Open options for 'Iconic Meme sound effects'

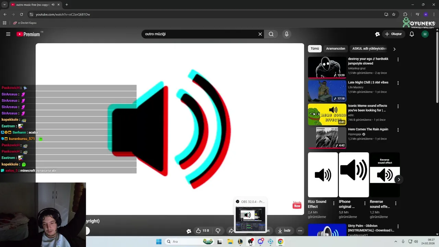[x=398, y=106]
